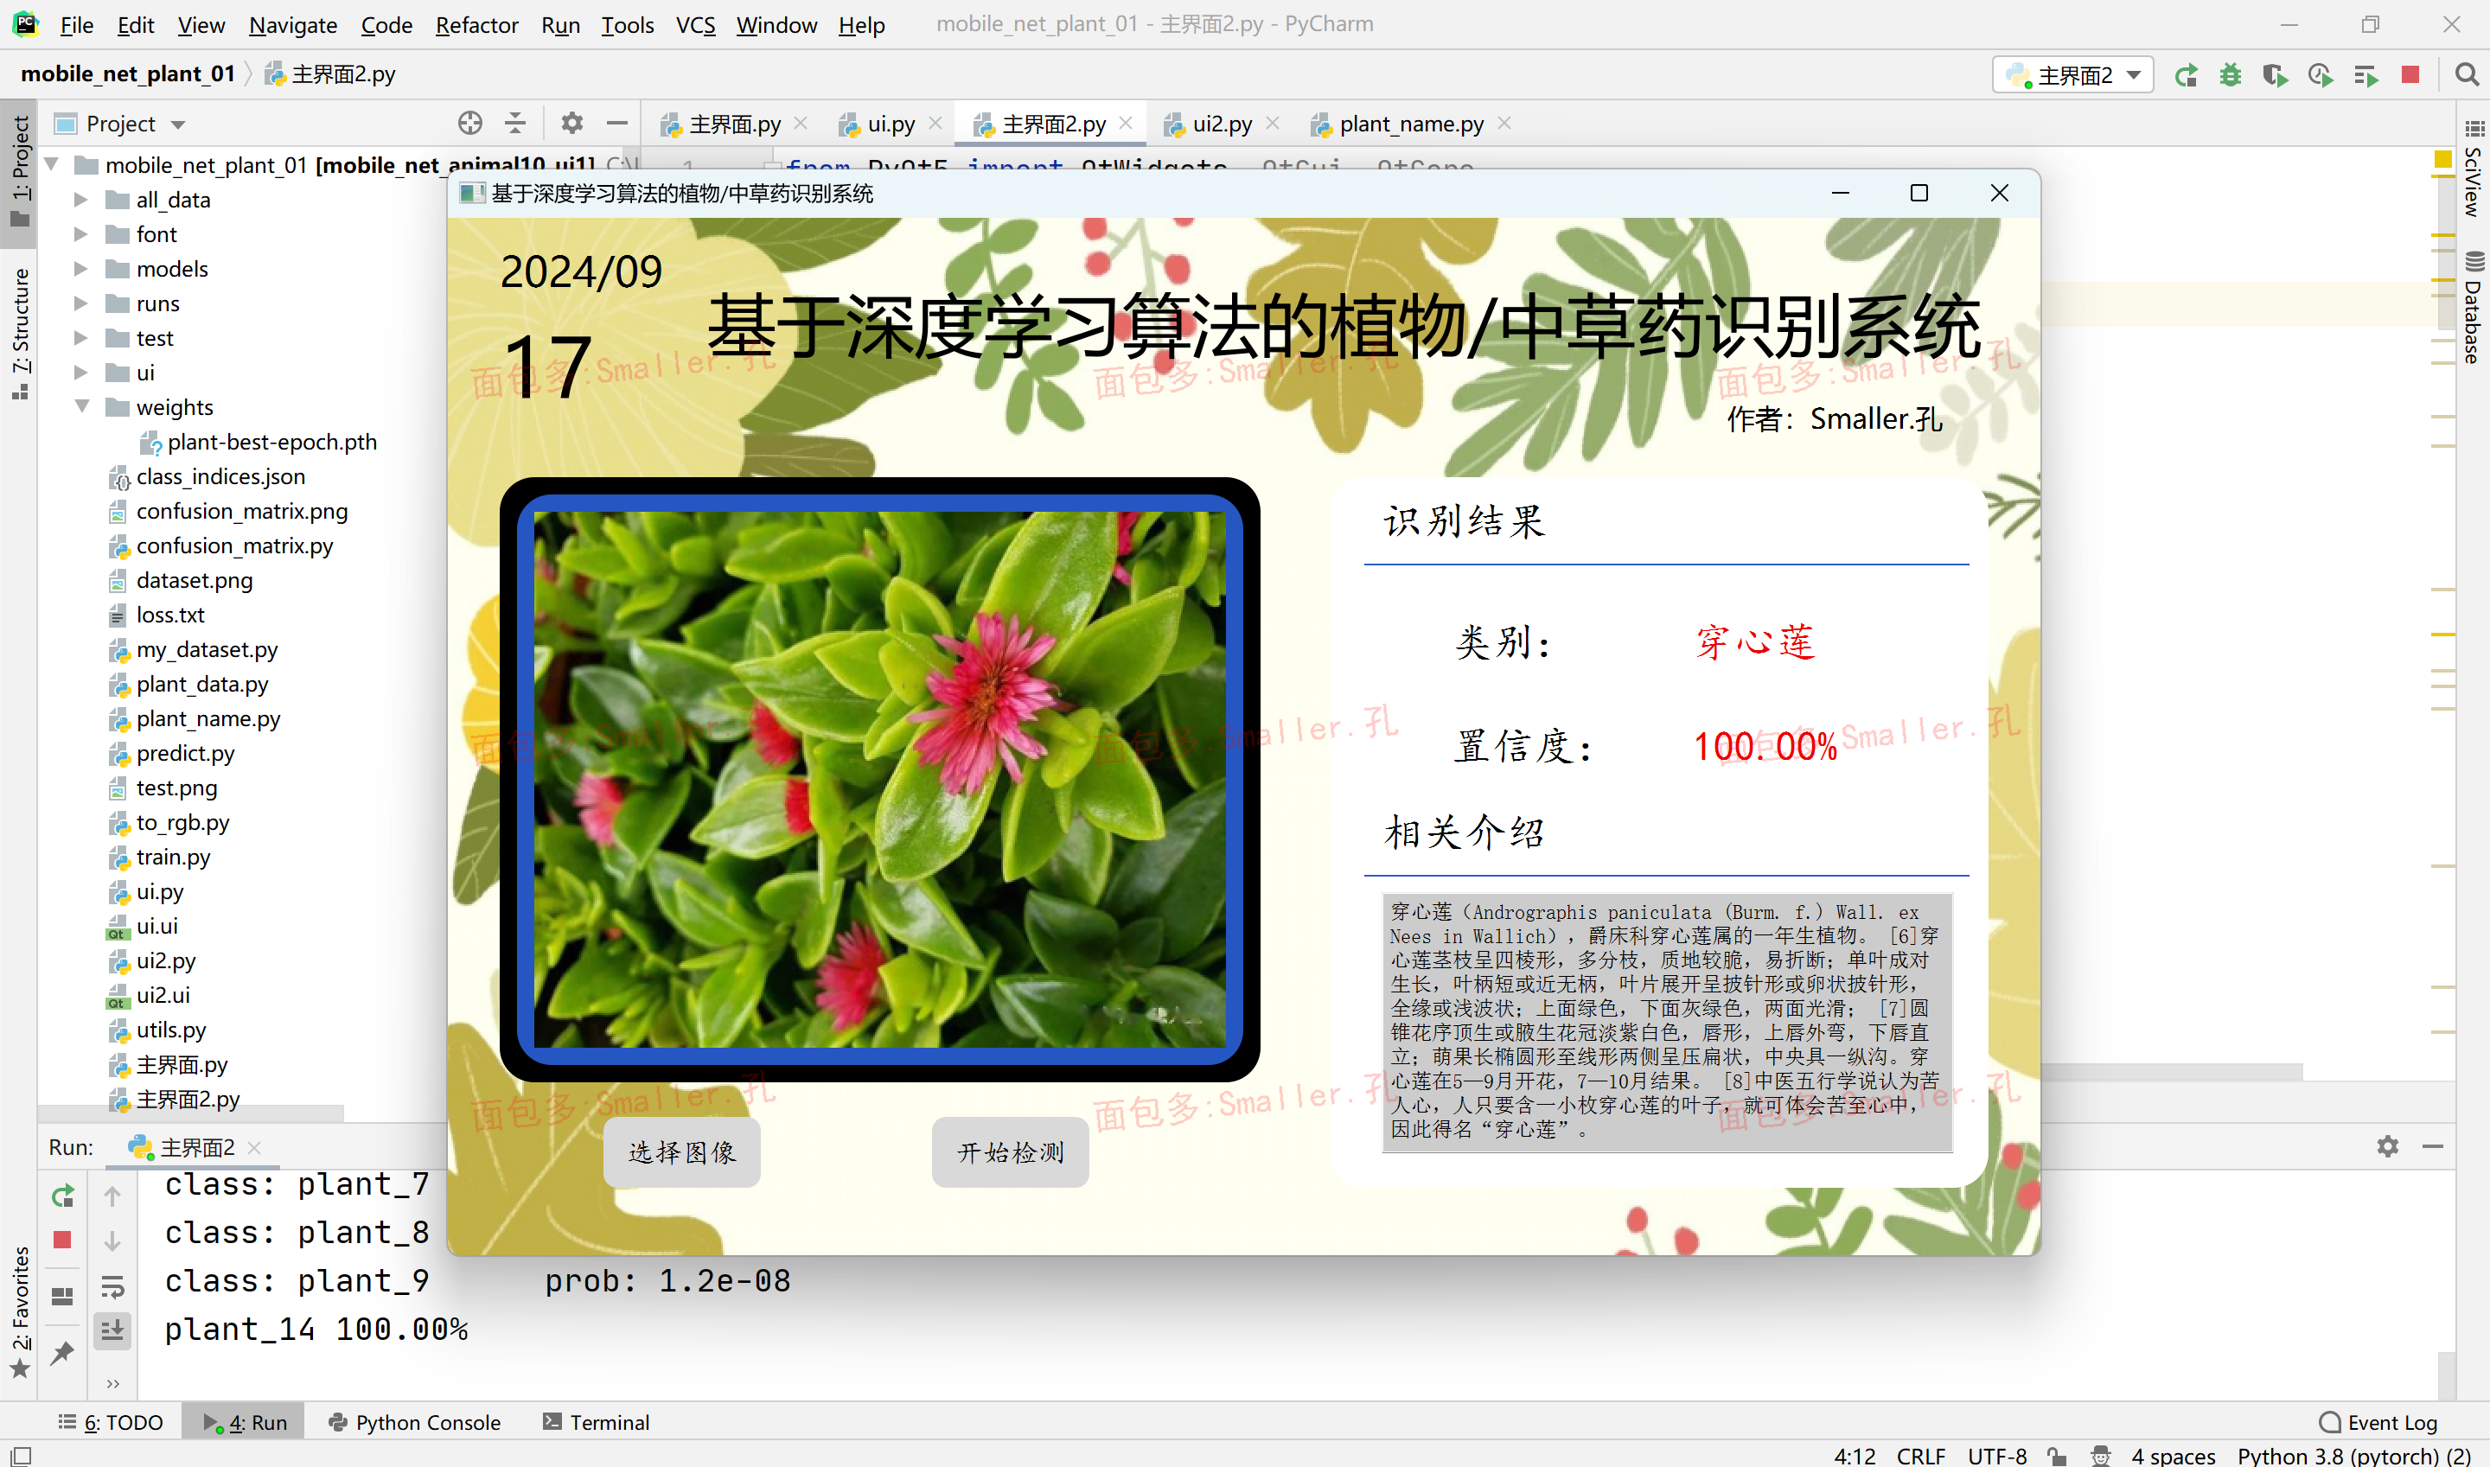This screenshot has width=2490, height=1467.
Task: Collapse the weights folder
Action: pos(82,406)
